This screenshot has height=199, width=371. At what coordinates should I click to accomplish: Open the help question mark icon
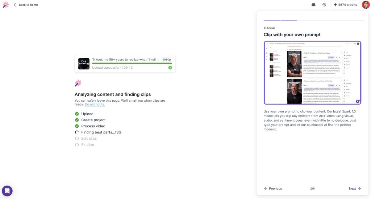pyautogui.click(x=324, y=5)
